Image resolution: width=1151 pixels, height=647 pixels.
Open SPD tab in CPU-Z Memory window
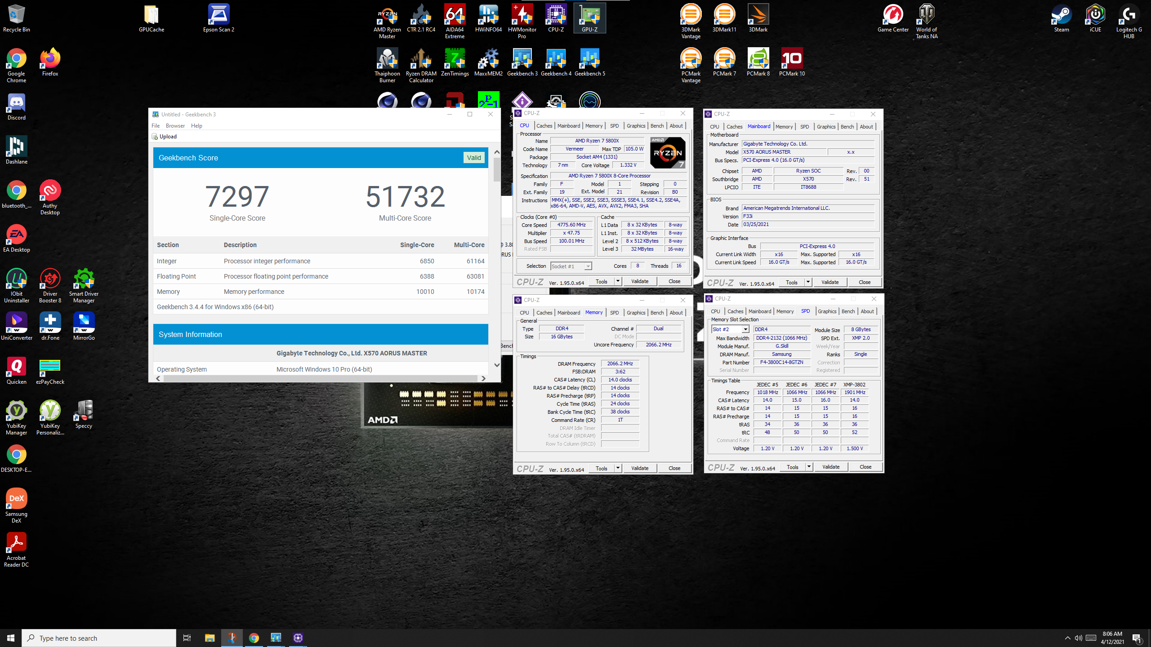point(614,313)
